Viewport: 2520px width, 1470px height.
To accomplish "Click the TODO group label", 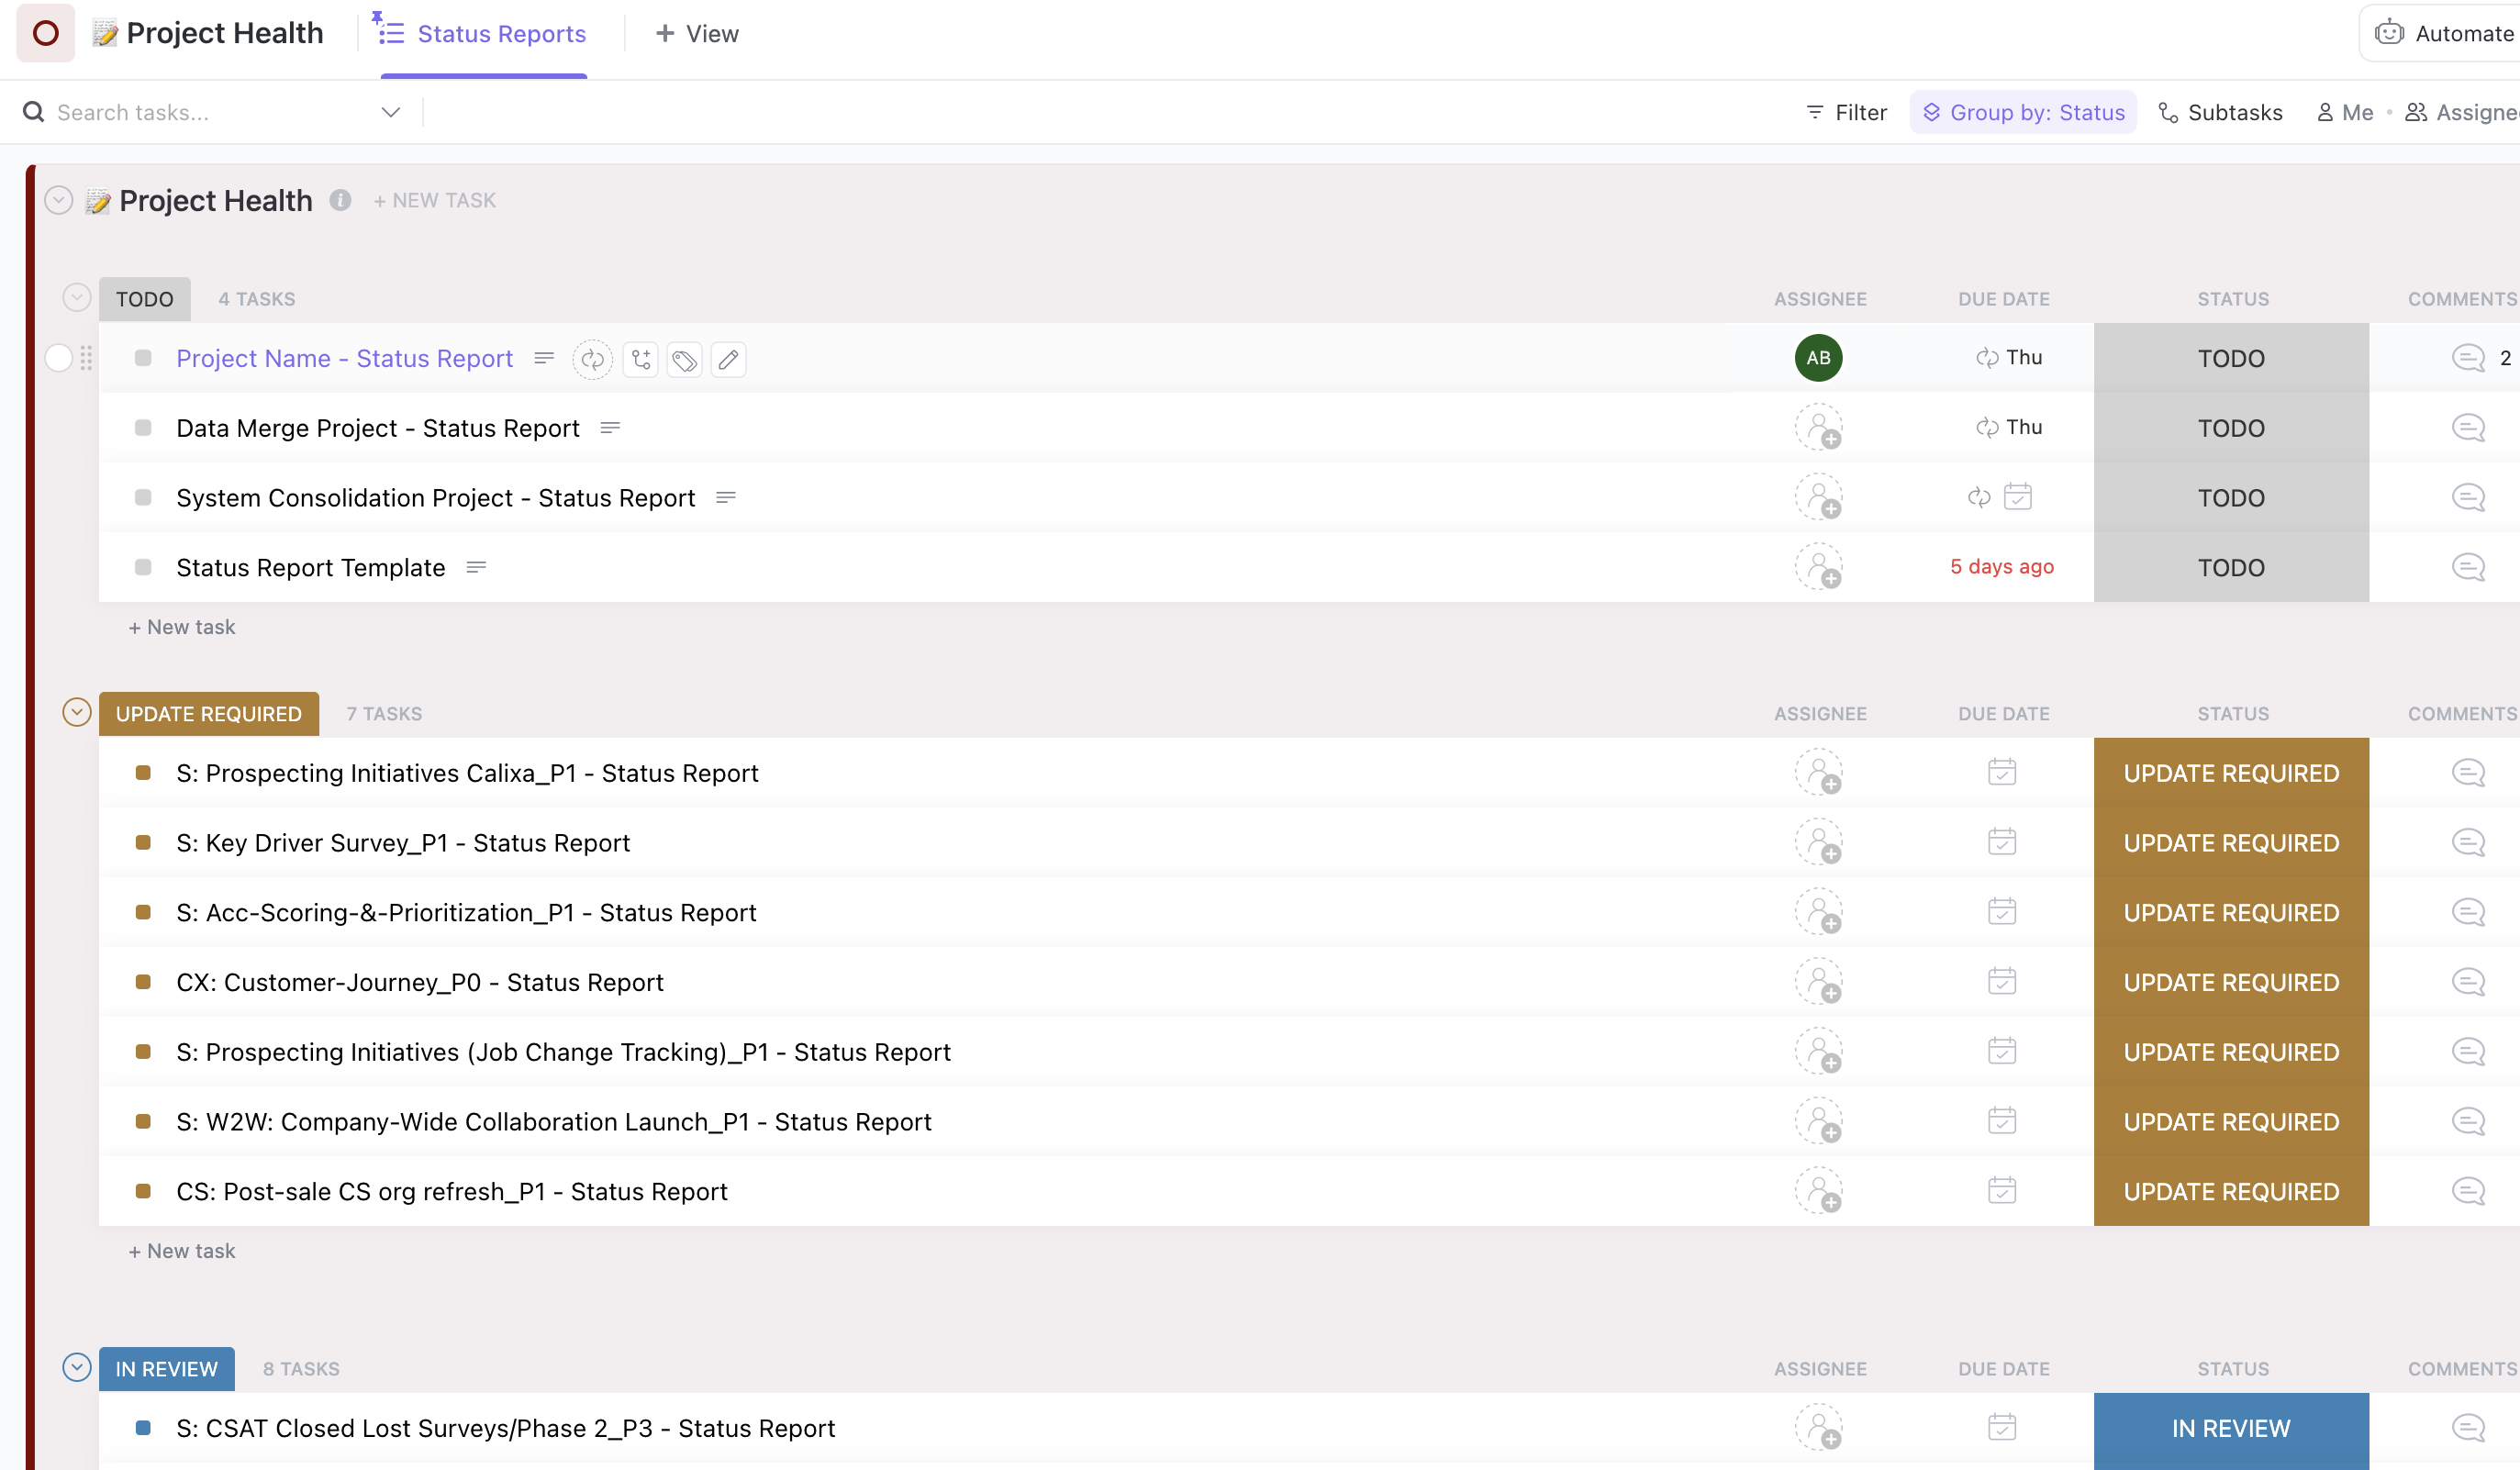I will [x=144, y=299].
